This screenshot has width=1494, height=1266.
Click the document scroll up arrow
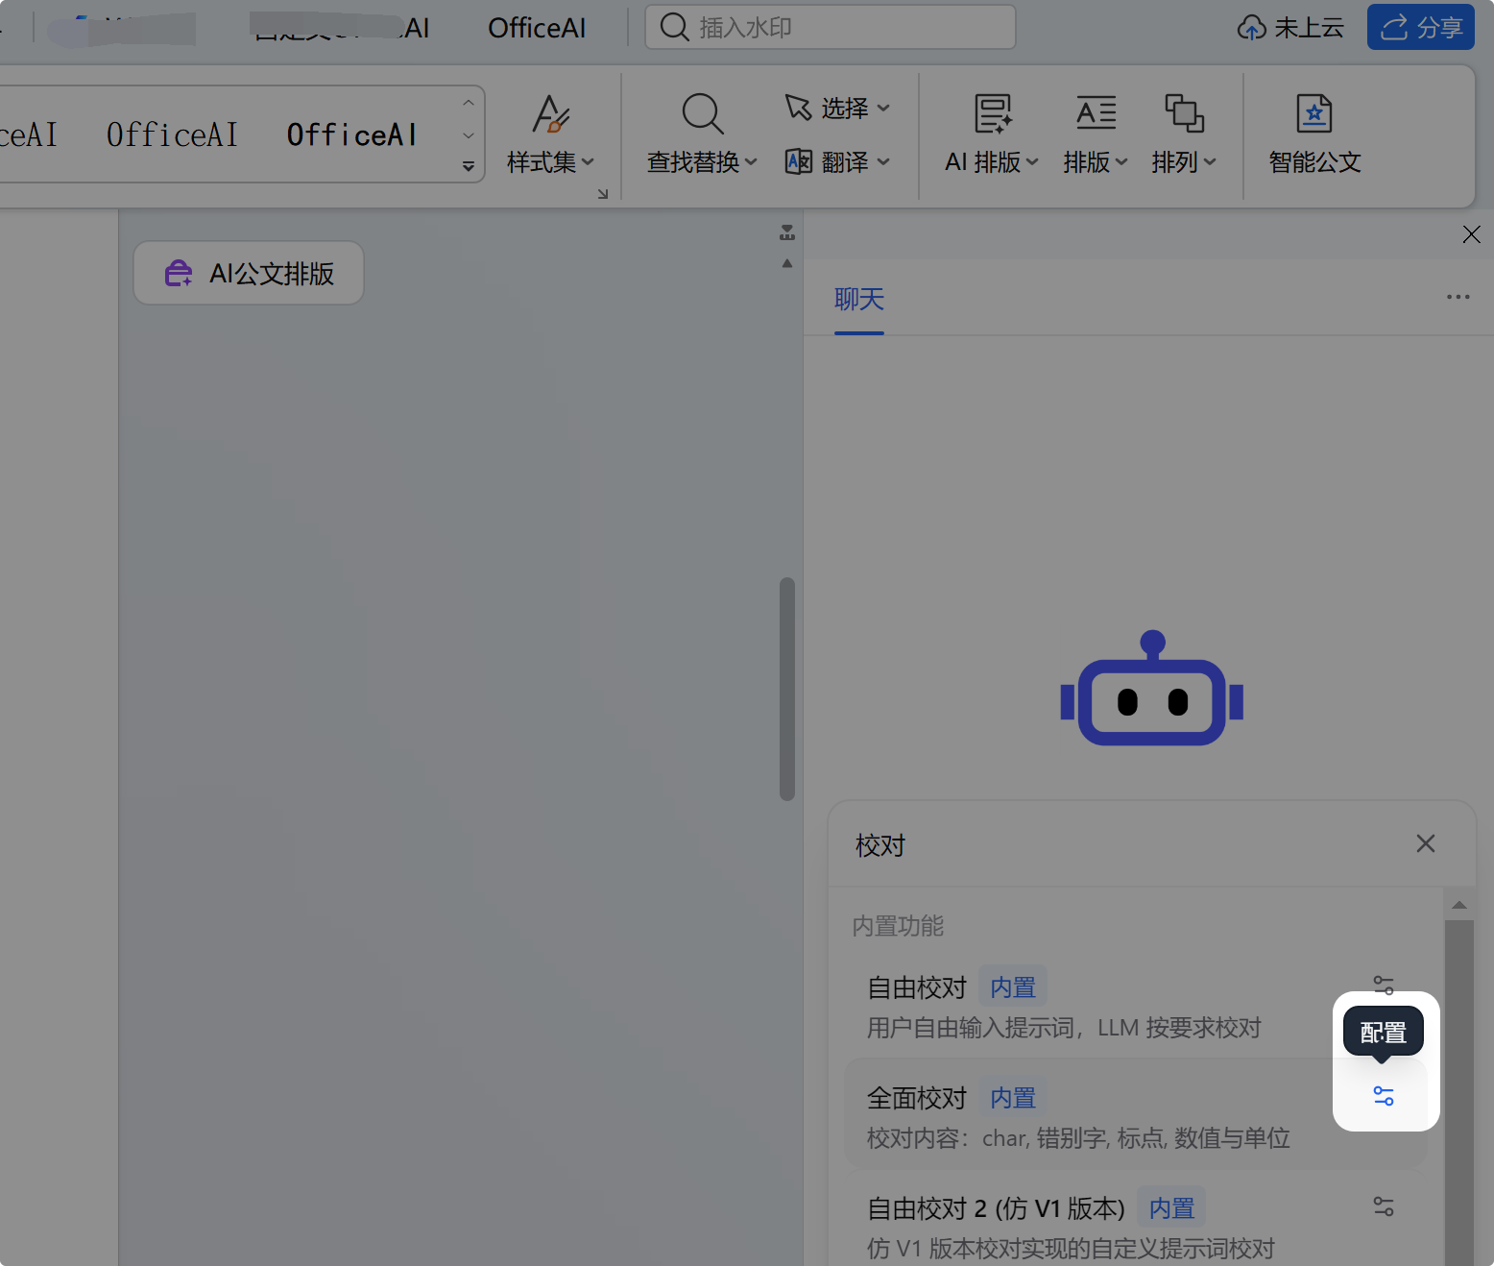coord(787,263)
